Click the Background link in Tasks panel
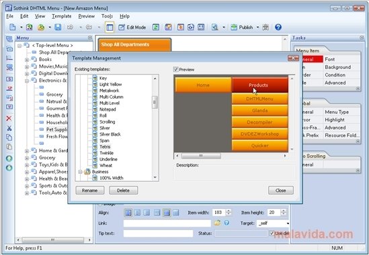Image resolution: width=369 pixels, height=255 pixels. click(x=337, y=67)
